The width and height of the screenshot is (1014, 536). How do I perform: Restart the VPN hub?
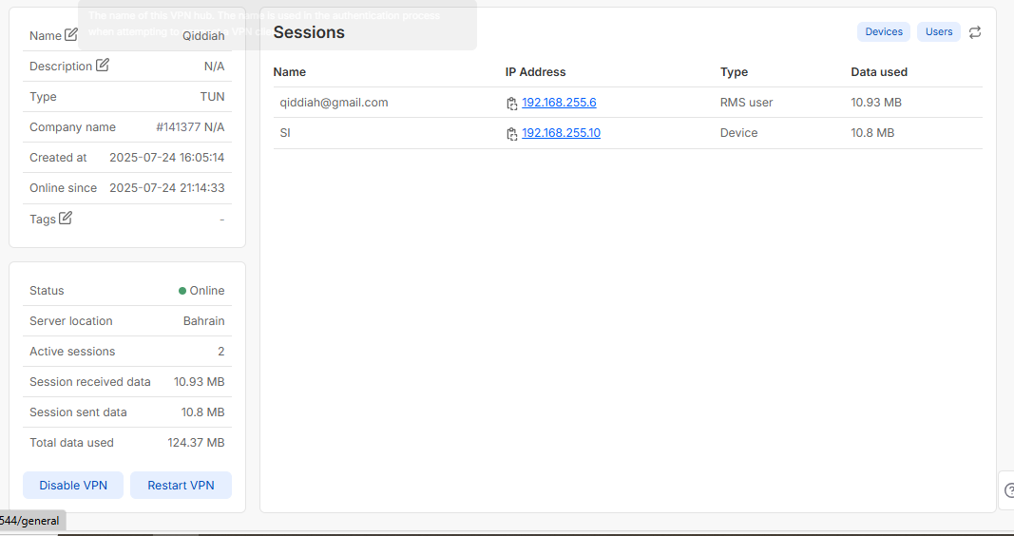coord(181,486)
